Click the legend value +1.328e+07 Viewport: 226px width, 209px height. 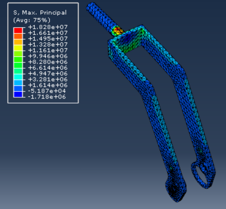click(48, 45)
